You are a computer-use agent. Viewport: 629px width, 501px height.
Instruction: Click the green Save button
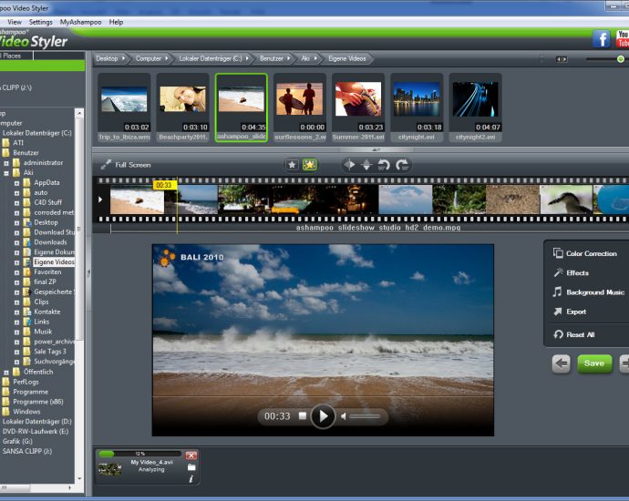pyautogui.click(x=594, y=363)
